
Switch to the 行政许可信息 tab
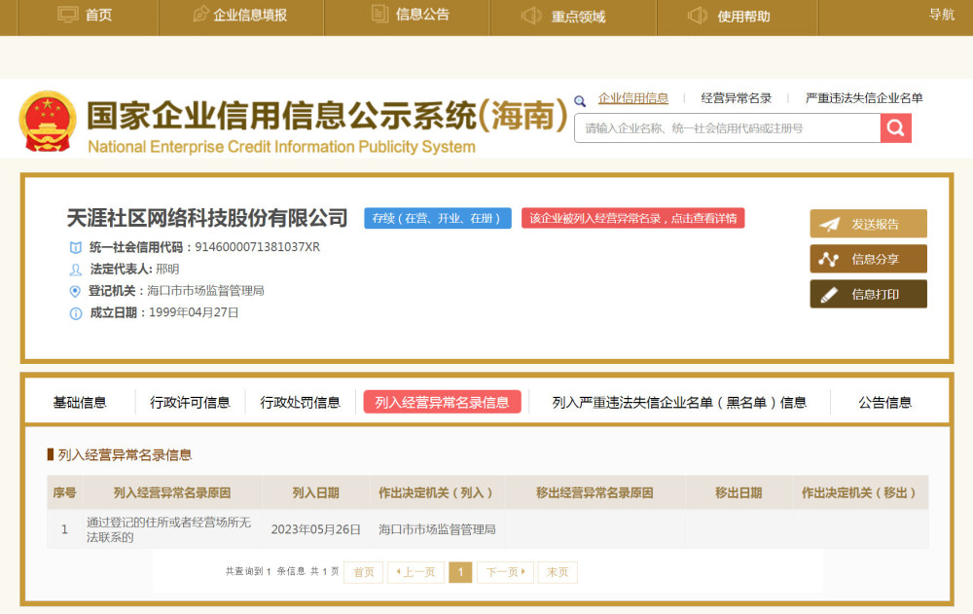click(190, 402)
